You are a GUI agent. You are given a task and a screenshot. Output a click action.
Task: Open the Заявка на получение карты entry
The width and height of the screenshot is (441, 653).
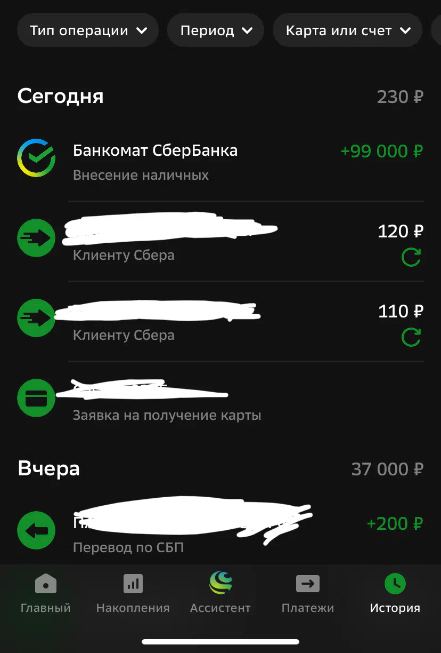[x=220, y=401]
